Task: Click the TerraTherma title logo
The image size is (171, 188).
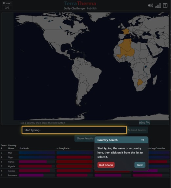Action: (80, 4)
